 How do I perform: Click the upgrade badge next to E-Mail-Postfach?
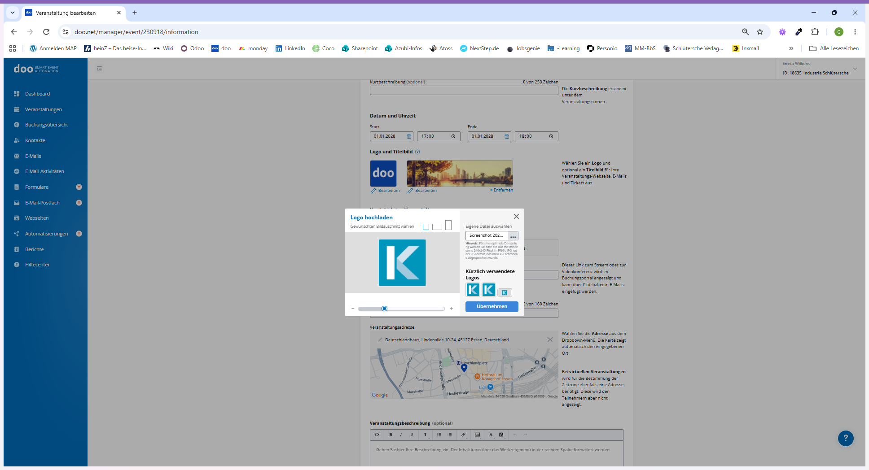(79, 203)
